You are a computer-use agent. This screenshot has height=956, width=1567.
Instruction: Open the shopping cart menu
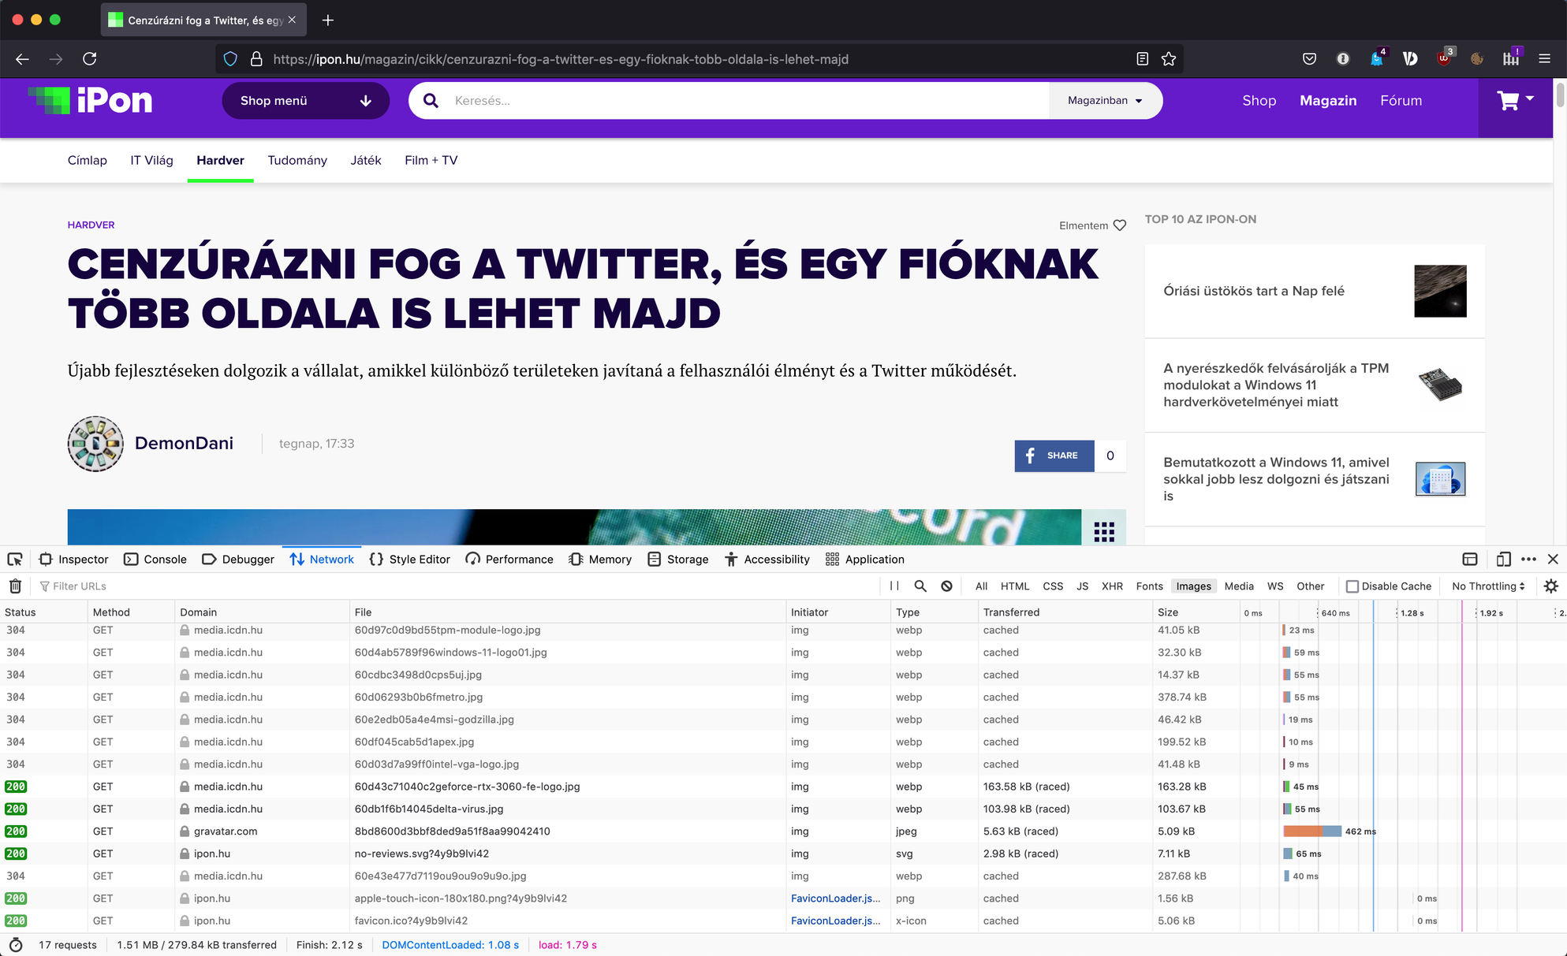pyautogui.click(x=1515, y=101)
